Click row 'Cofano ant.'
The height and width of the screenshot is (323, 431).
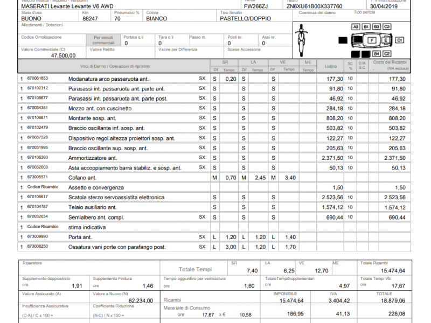(214, 178)
